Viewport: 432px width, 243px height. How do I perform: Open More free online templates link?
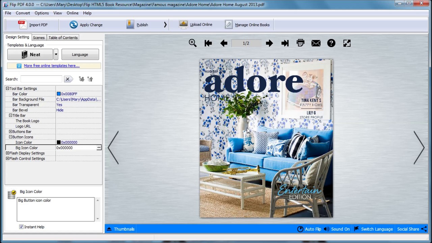(52, 66)
